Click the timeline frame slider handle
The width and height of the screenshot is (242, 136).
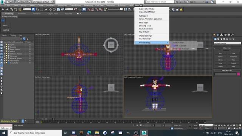(45, 119)
